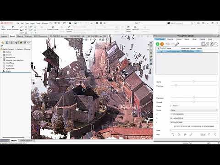Select the Smart Dimension tool

pyautogui.click(x=13, y=28)
